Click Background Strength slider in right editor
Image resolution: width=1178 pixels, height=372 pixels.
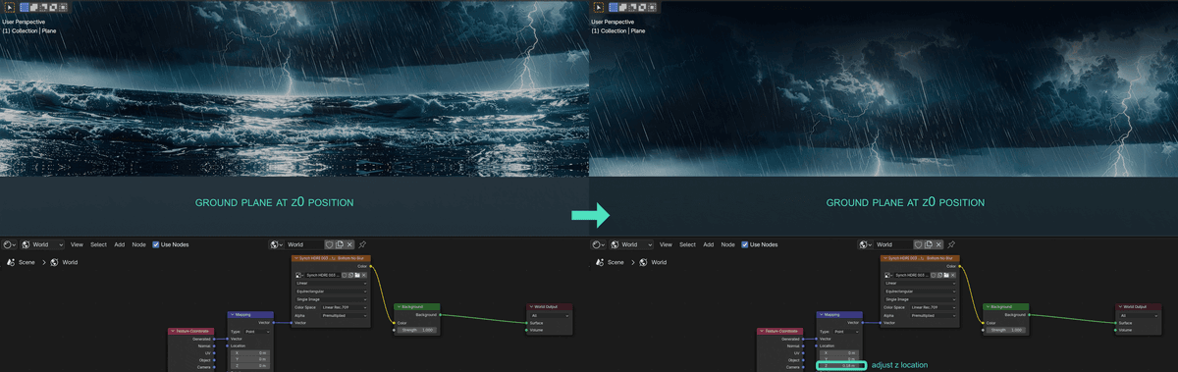pos(1006,330)
